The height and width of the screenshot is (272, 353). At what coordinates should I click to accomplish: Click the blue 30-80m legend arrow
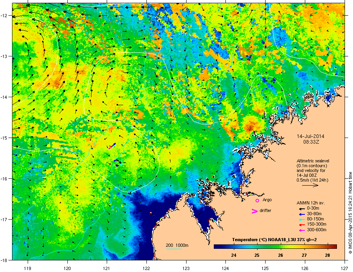[302, 214]
